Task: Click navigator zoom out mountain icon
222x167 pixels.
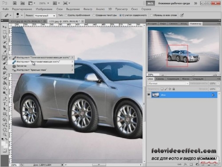Action: (163, 75)
